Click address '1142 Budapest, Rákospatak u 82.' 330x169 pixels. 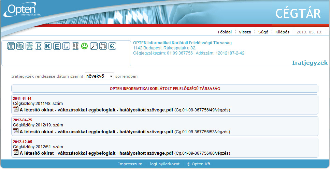click(164, 48)
